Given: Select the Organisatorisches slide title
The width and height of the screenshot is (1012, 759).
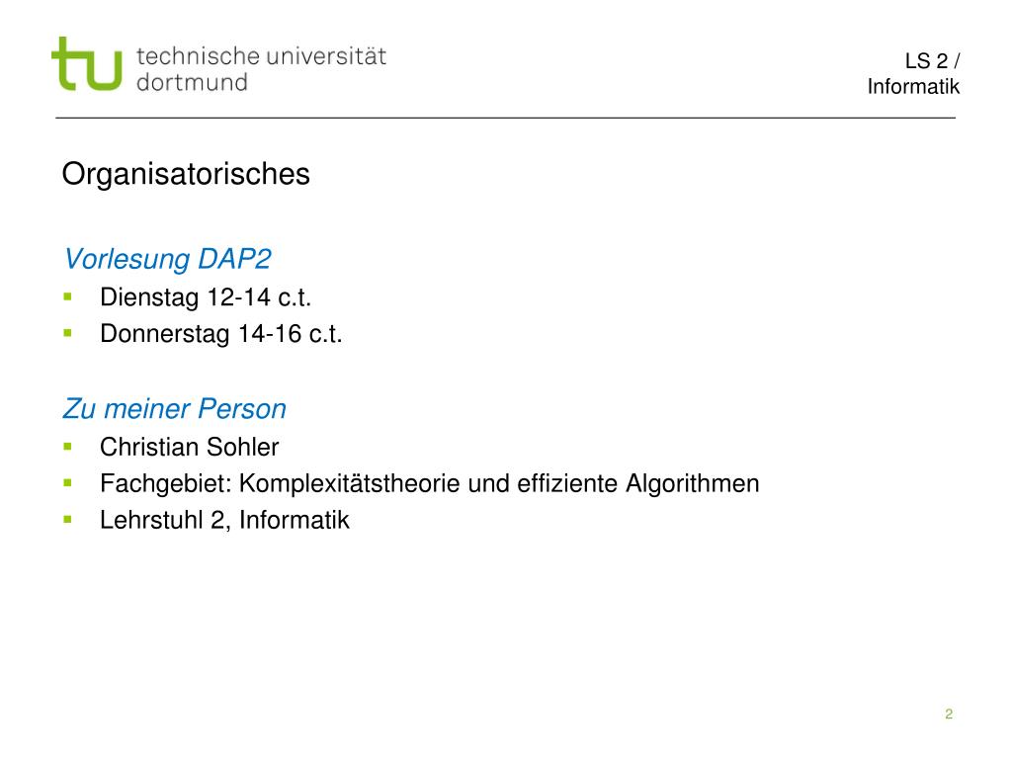Looking at the screenshot, I should coord(186,174).
